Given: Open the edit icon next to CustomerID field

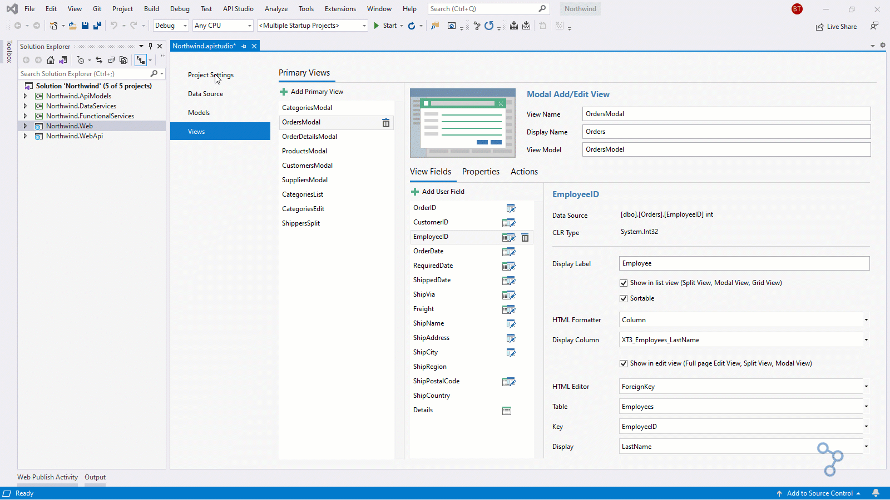Looking at the screenshot, I should 508,222.
